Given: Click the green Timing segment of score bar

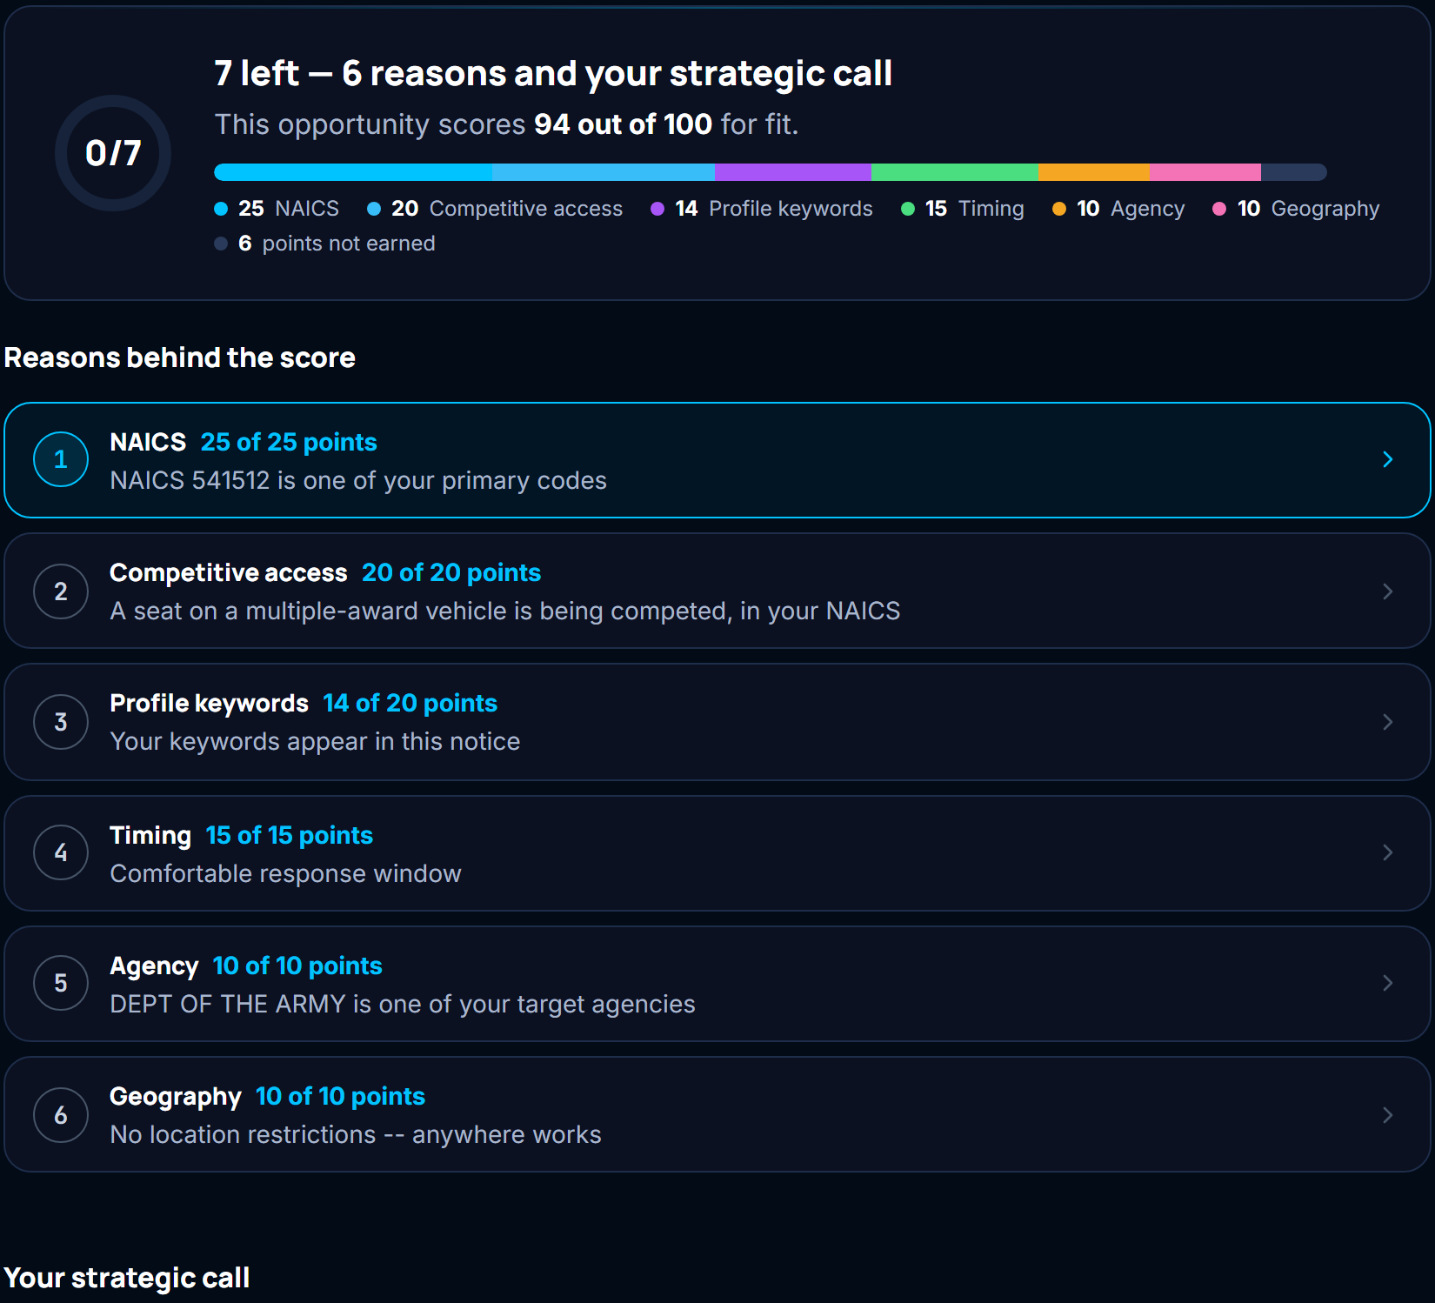Looking at the screenshot, I should click(955, 172).
